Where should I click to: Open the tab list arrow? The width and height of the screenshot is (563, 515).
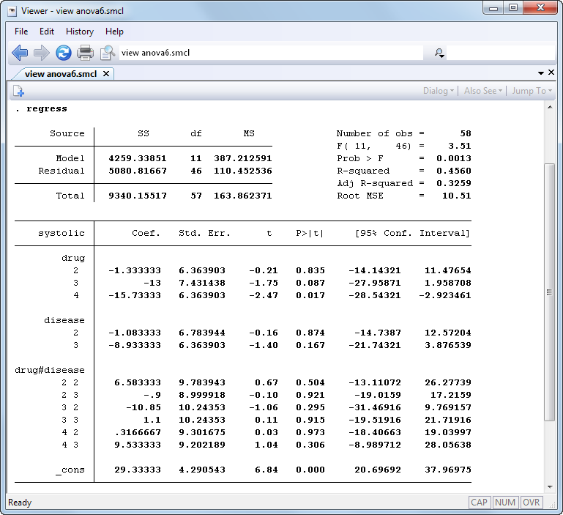click(540, 73)
